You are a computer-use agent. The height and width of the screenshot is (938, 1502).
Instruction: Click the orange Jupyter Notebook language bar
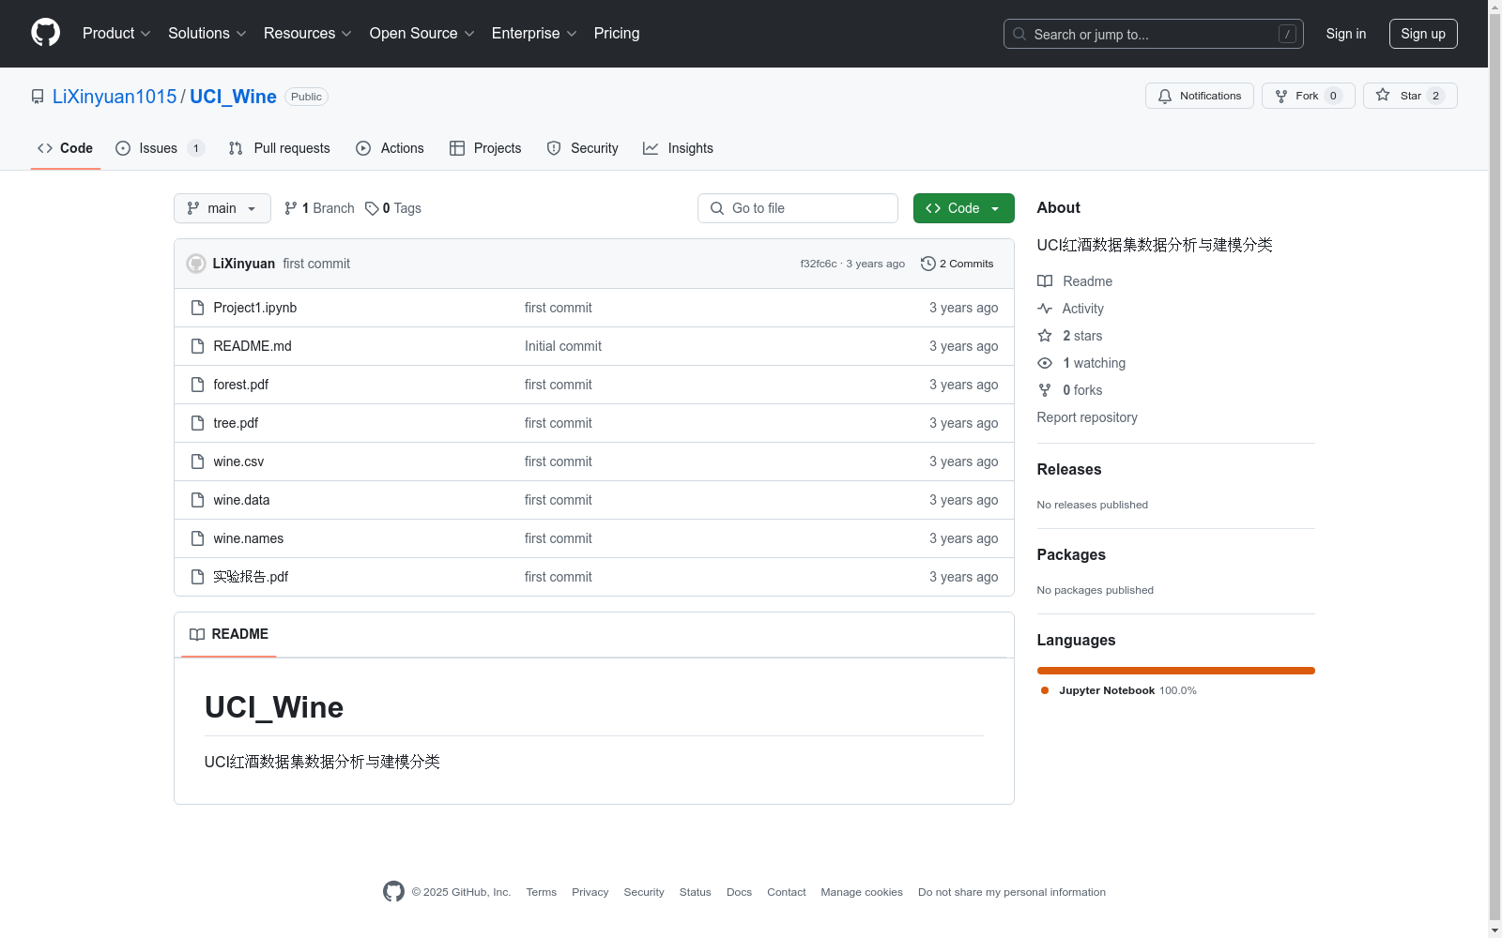tap(1176, 671)
